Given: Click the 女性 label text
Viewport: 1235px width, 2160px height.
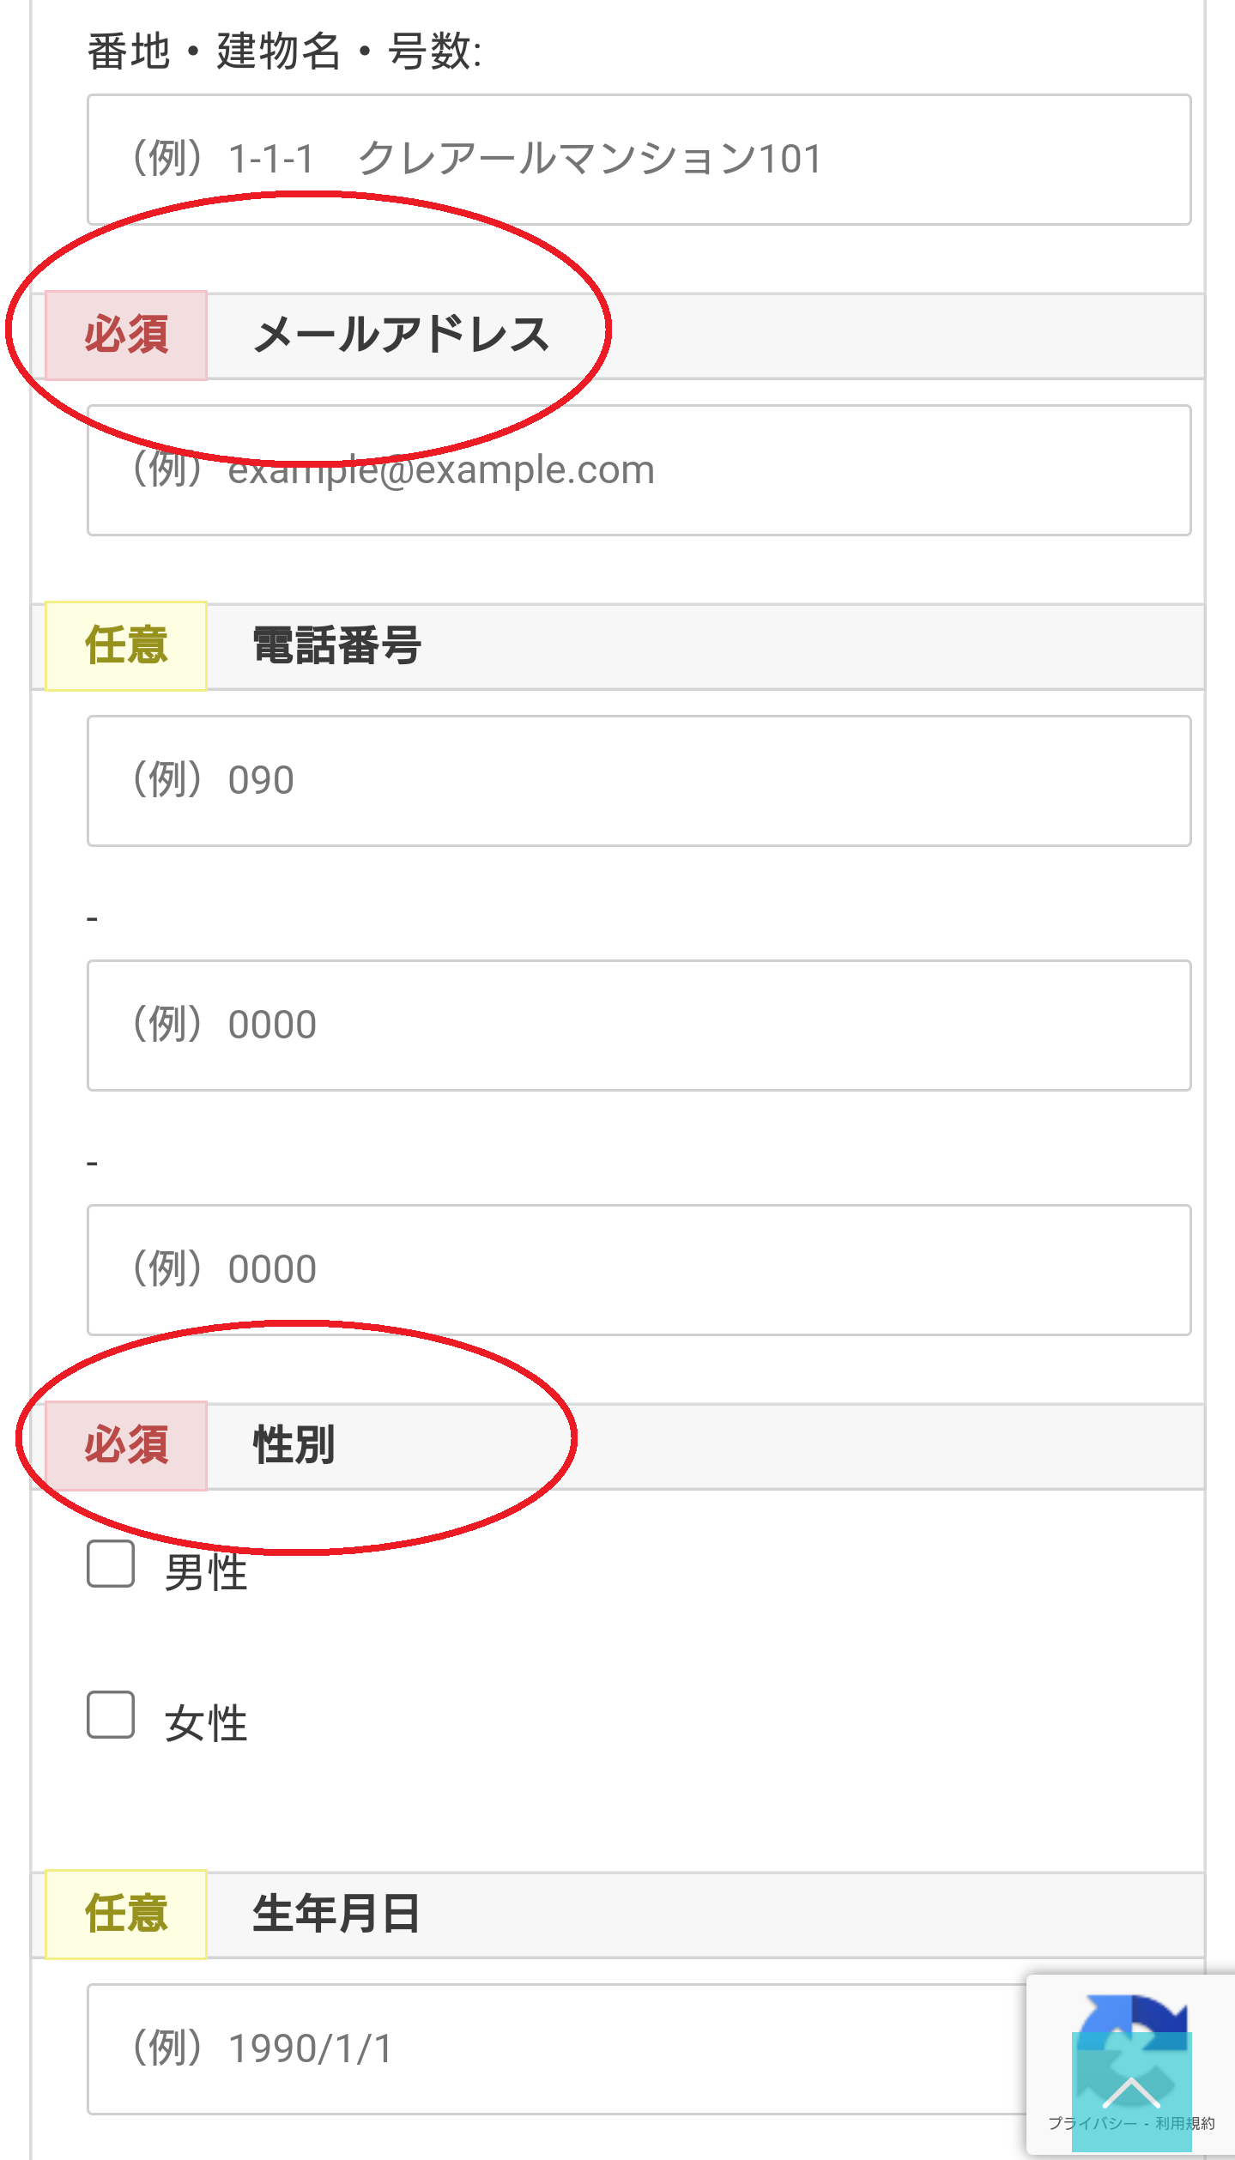Looking at the screenshot, I should [x=206, y=1724].
